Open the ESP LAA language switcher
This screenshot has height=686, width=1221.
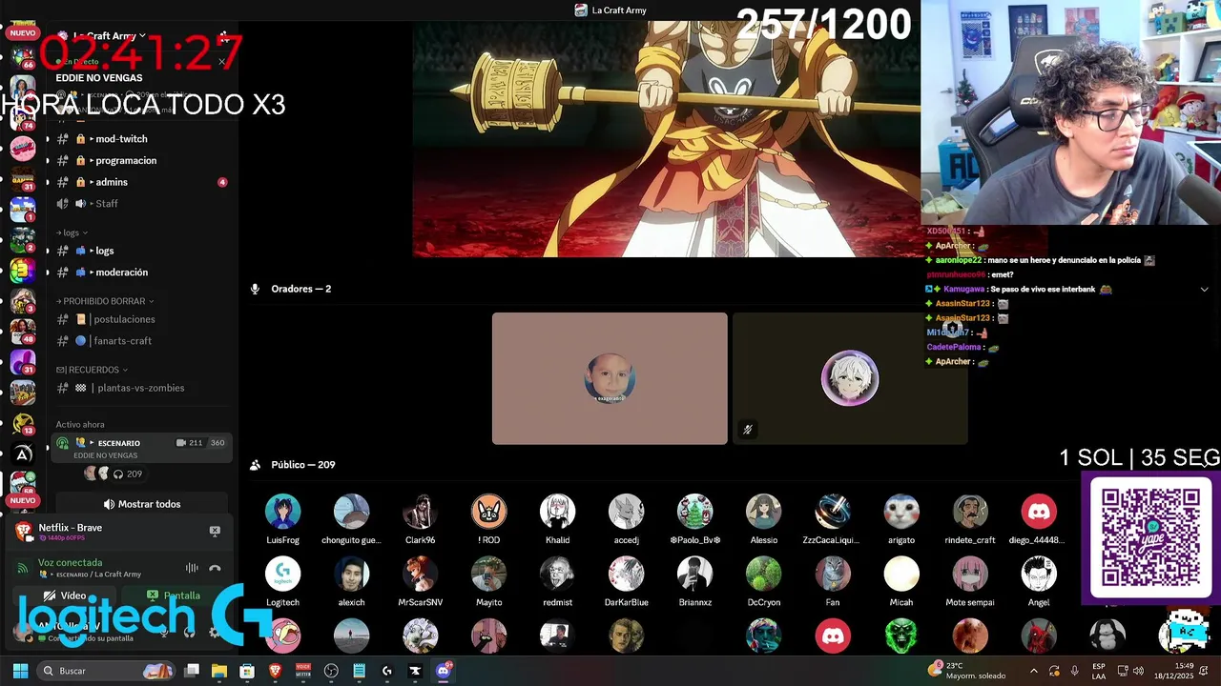[1099, 671]
